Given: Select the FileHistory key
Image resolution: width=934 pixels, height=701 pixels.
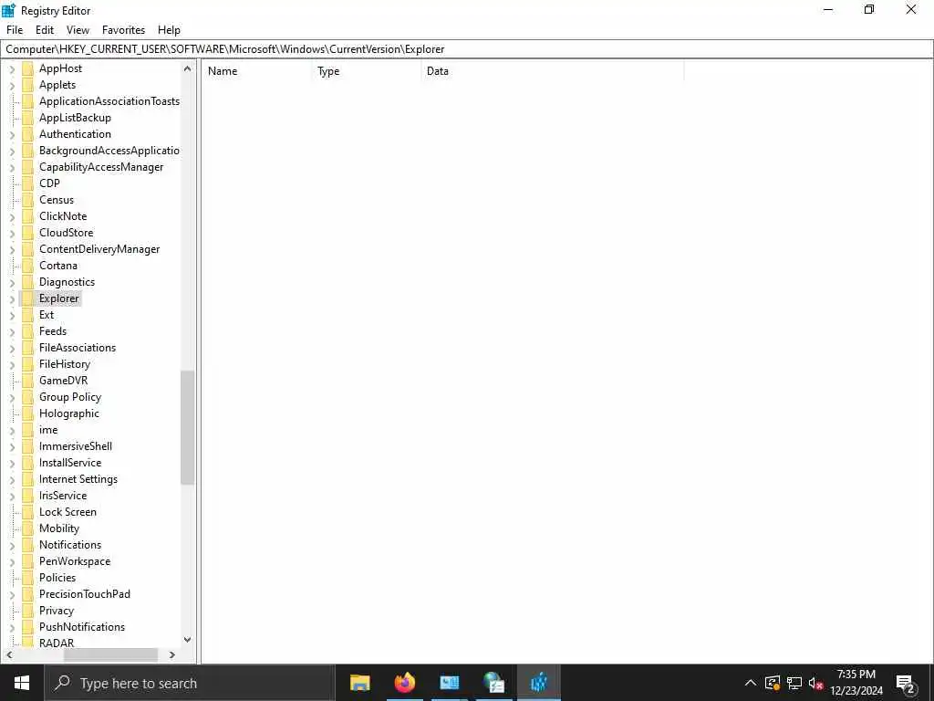Looking at the screenshot, I should [x=65, y=363].
